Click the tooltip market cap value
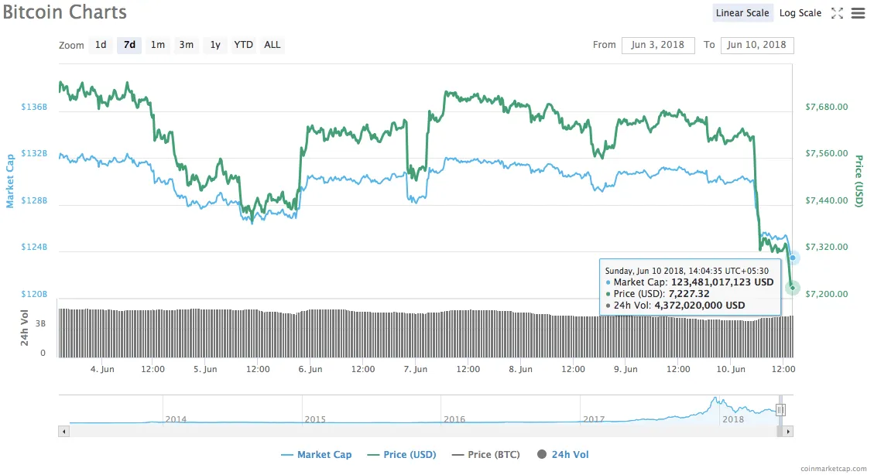The width and height of the screenshot is (874, 475). (722, 282)
